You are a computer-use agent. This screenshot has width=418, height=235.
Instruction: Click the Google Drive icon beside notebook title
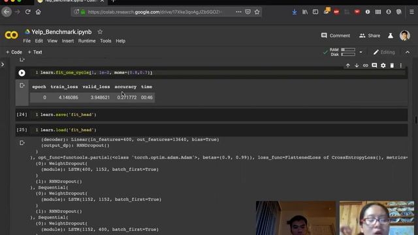27,32
